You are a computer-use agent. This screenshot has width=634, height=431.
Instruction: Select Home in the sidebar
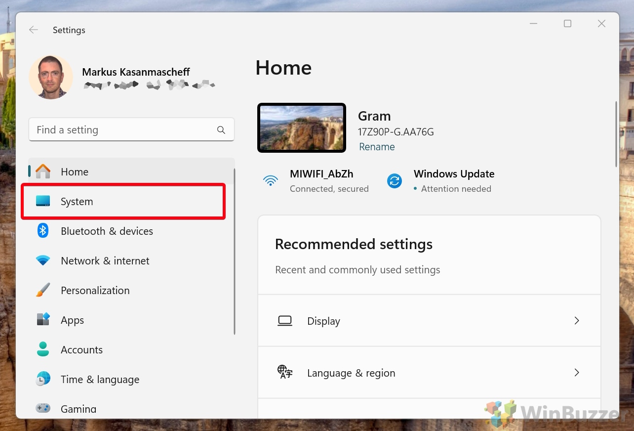[x=131, y=172]
